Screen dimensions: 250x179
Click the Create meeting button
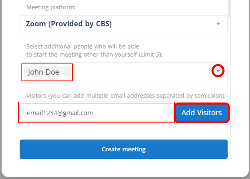pos(123,149)
